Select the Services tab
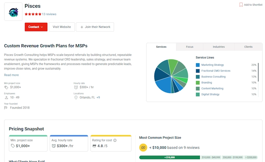 161,47
